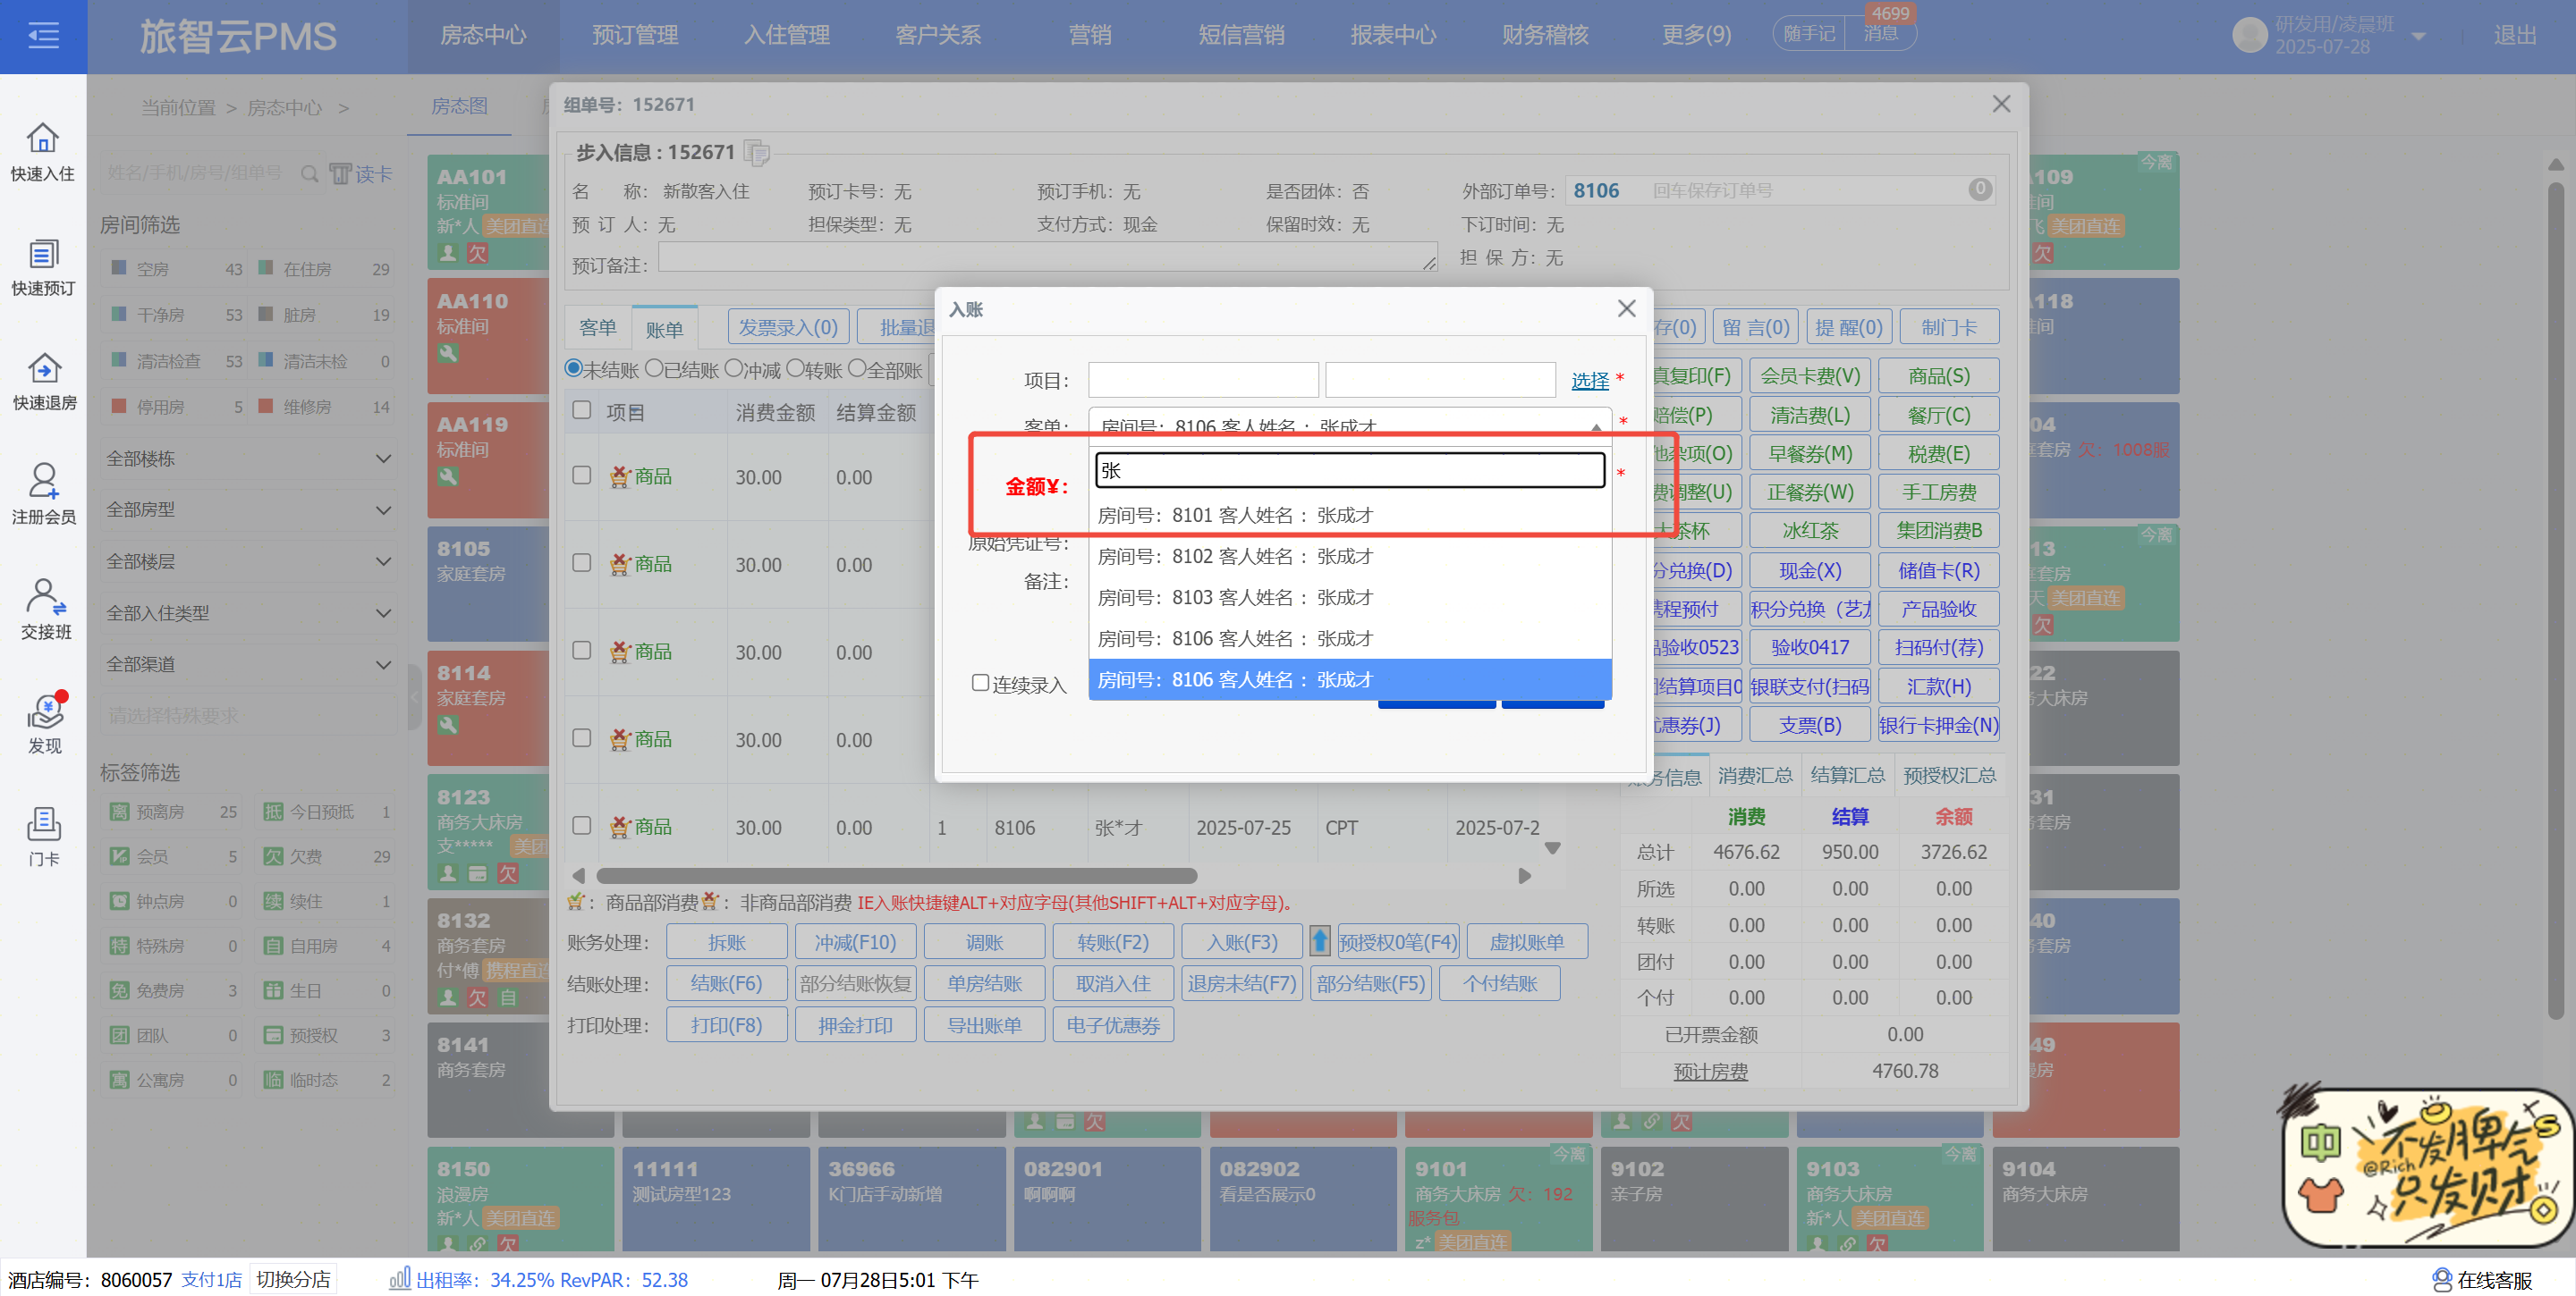Click the 选择 link beside 项目
Viewport: 2576px width, 1296px height.
click(x=1589, y=381)
